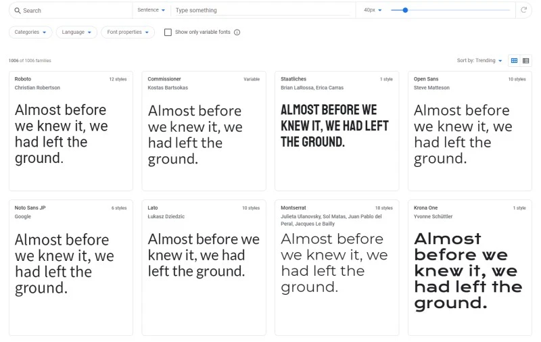Click "10 styles" on Open Sans card
The width and height of the screenshot is (541, 342).
pos(517,79)
